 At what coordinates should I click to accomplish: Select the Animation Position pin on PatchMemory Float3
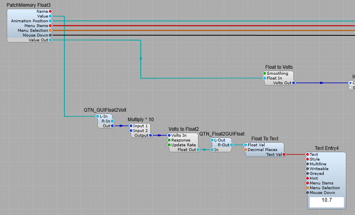tap(50, 21)
